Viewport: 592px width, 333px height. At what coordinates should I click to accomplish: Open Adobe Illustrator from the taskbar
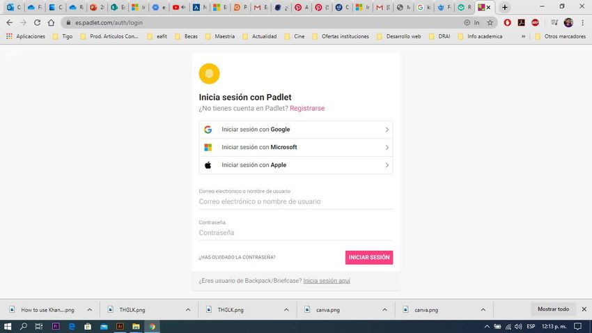(x=120, y=326)
